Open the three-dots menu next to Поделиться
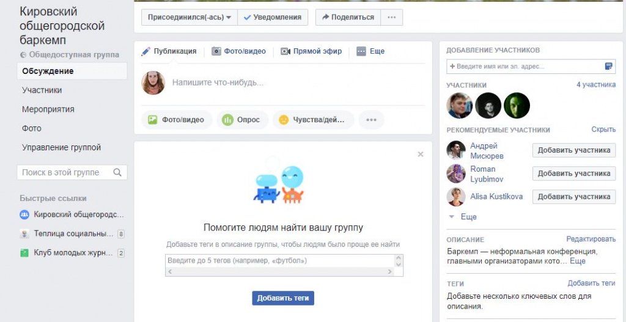The width and height of the screenshot is (626, 322). (x=392, y=17)
